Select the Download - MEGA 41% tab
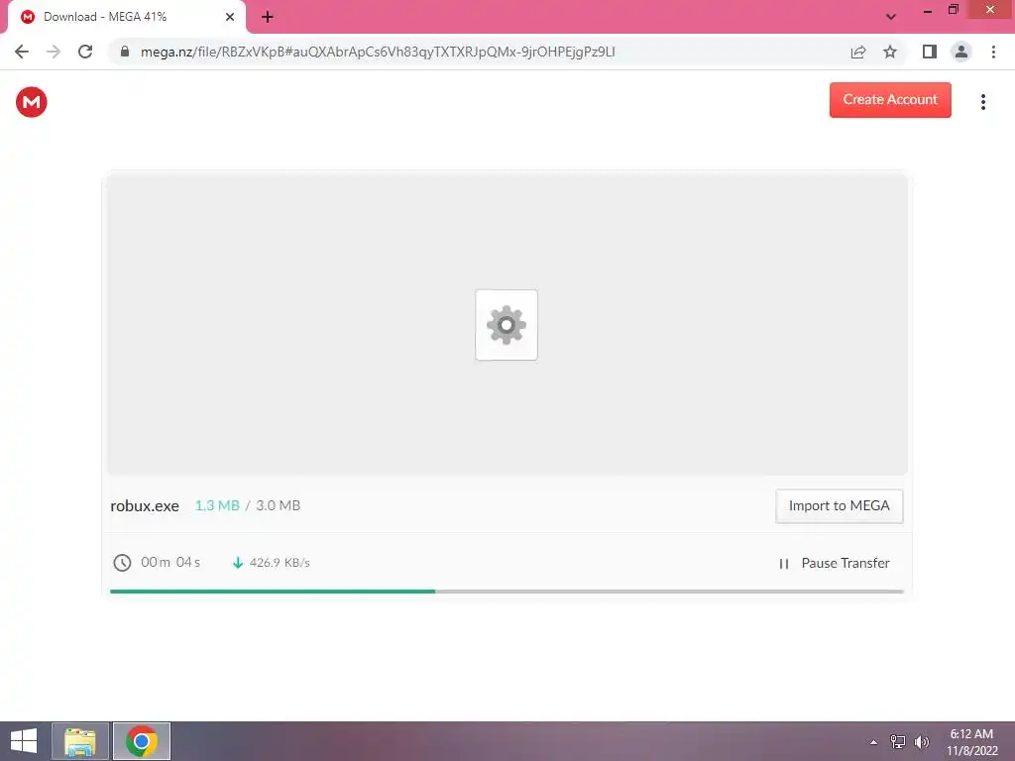1015x761 pixels. coord(126,17)
